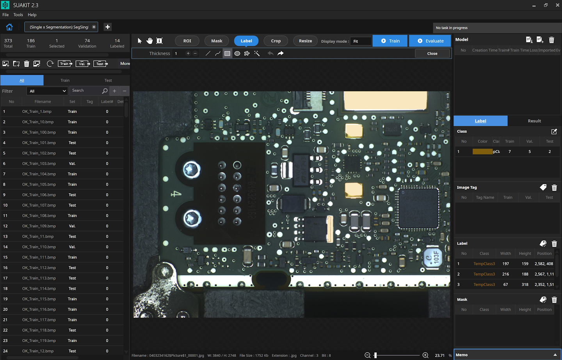Click the add image icon

point(6,64)
